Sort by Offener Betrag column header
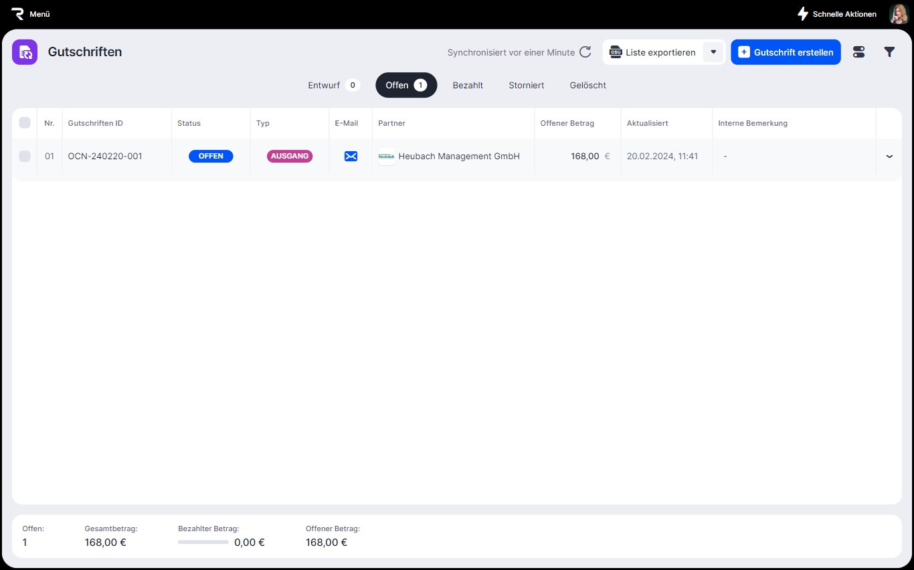This screenshot has height=570, width=914. (567, 123)
